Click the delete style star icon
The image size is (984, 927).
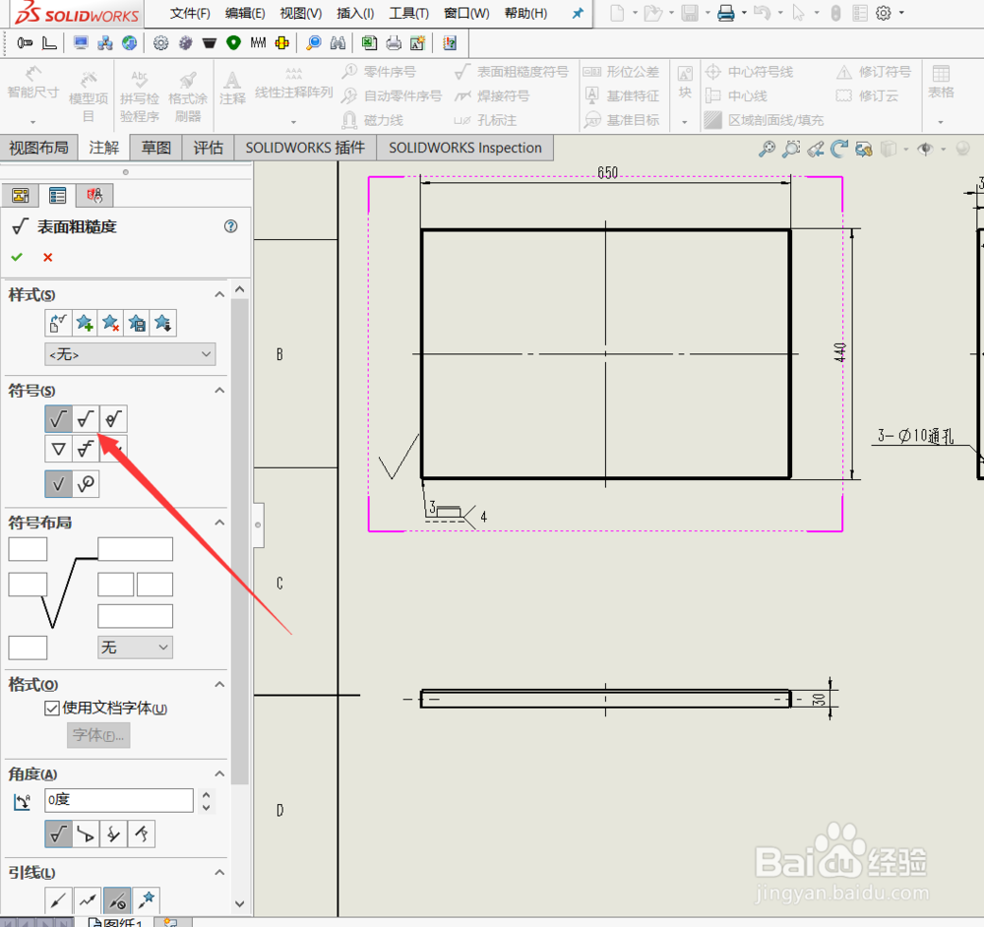pyautogui.click(x=111, y=323)
